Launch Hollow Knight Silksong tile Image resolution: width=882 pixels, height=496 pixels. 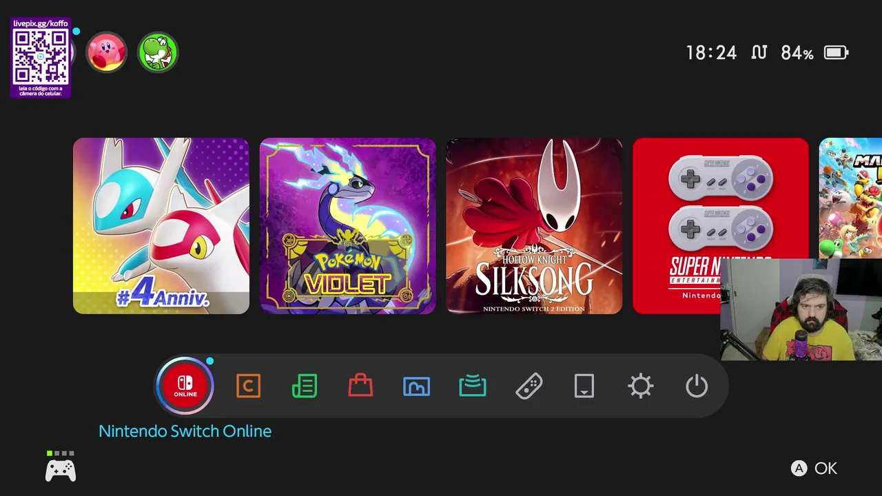pos(534,226)
